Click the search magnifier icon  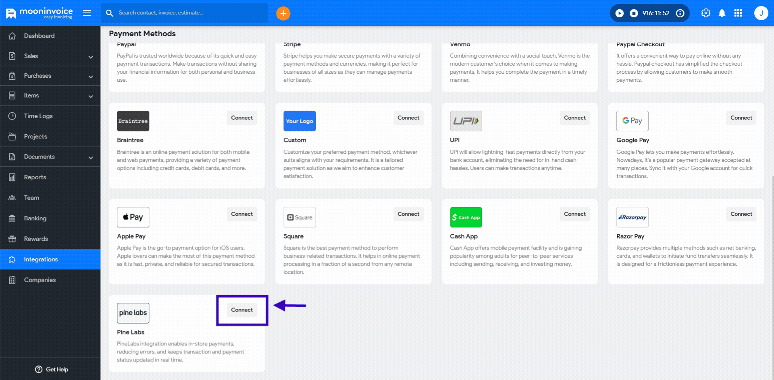109,13
